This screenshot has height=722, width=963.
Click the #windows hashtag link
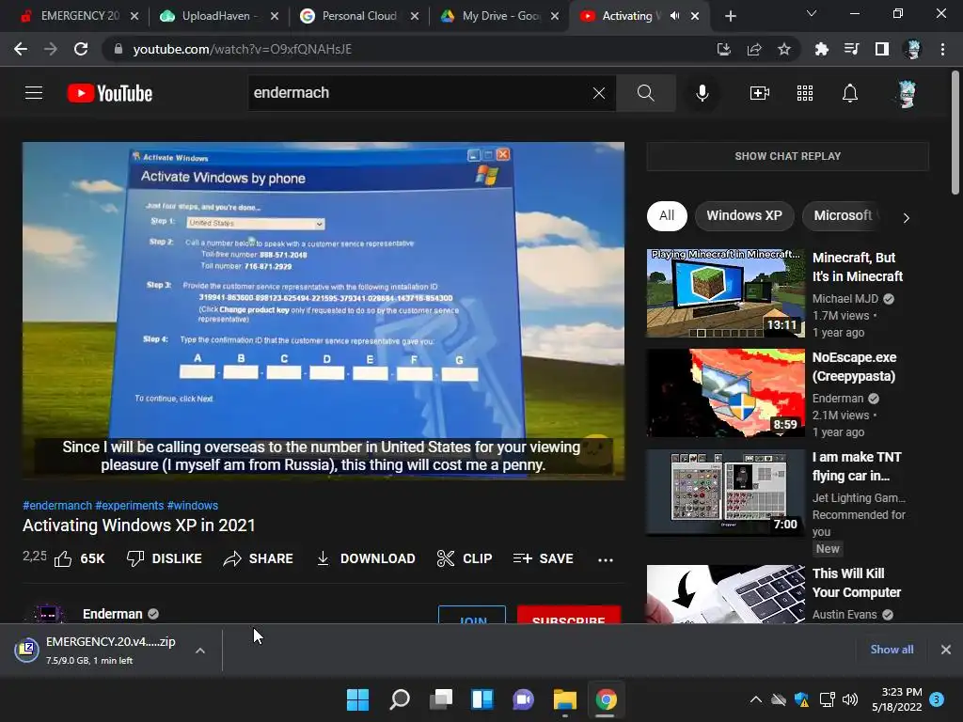pos(192,505)
